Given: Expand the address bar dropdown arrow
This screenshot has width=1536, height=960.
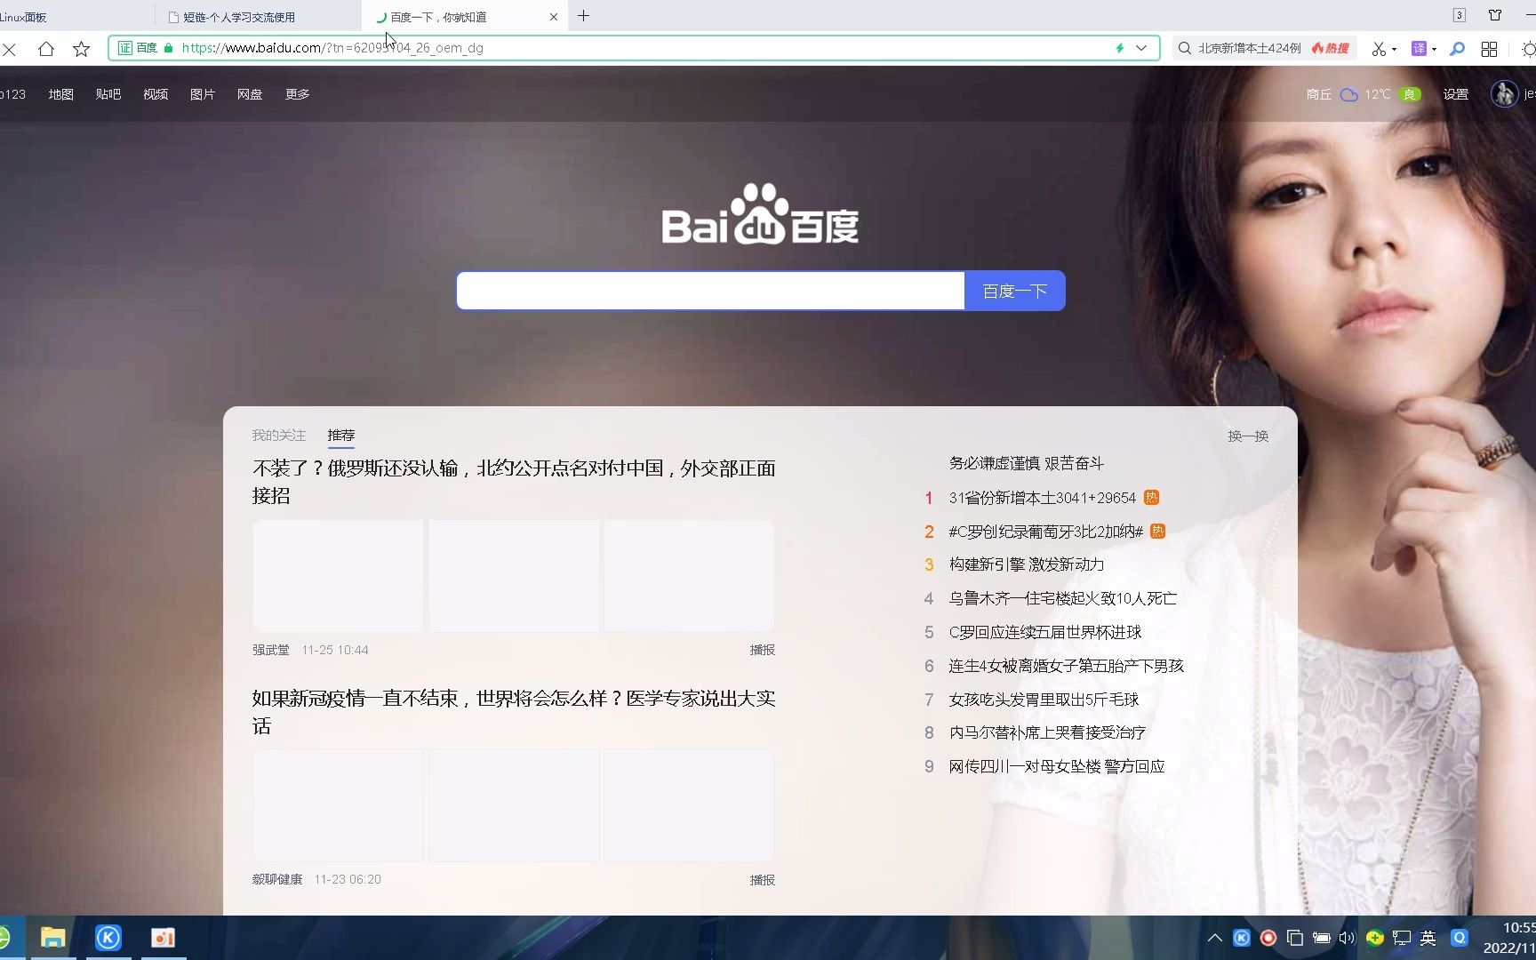Looking at the screenshot, I should (1141, 48).
